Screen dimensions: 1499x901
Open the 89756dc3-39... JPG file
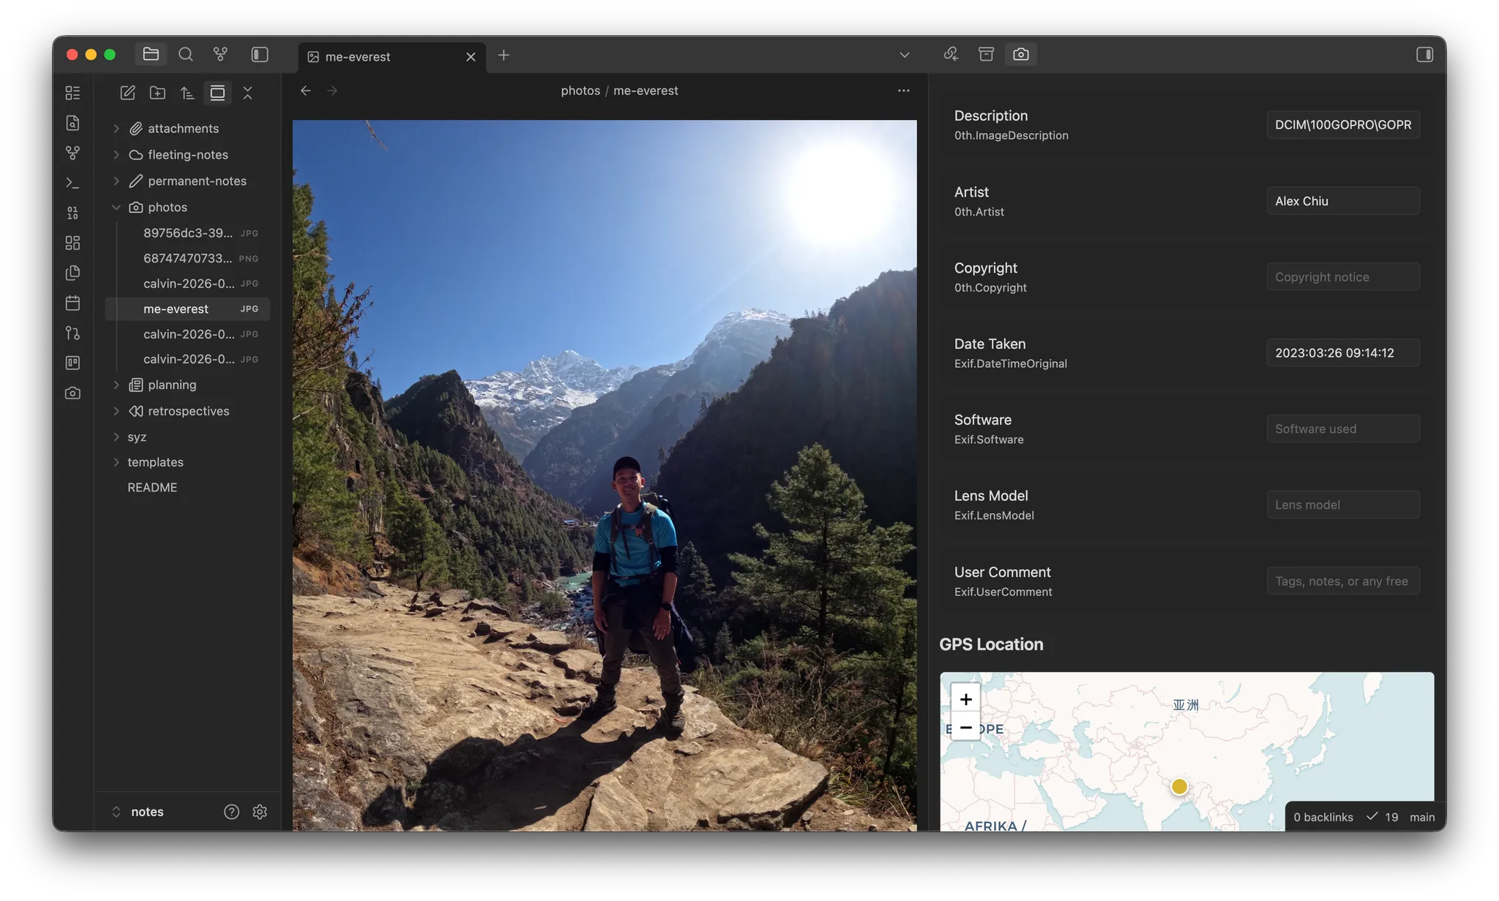click(188, 233)
